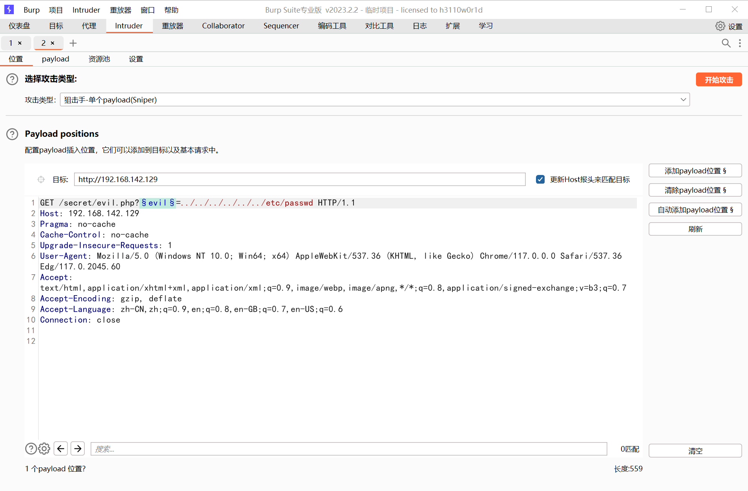Viewport: 748px width, 491px height.
Task: Open the three-dot options menu
Action: click(x=740, y=43)
